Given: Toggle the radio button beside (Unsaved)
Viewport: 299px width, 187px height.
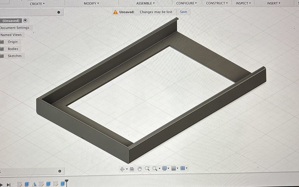Looking at the screenshot, I should [x=25, y=21].
